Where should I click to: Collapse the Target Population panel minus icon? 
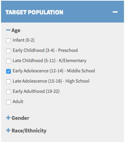(115, 12)
